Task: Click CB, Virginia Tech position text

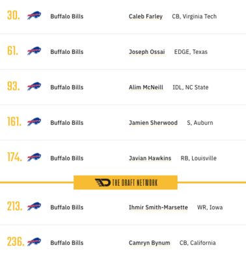Action: (195, 16)
